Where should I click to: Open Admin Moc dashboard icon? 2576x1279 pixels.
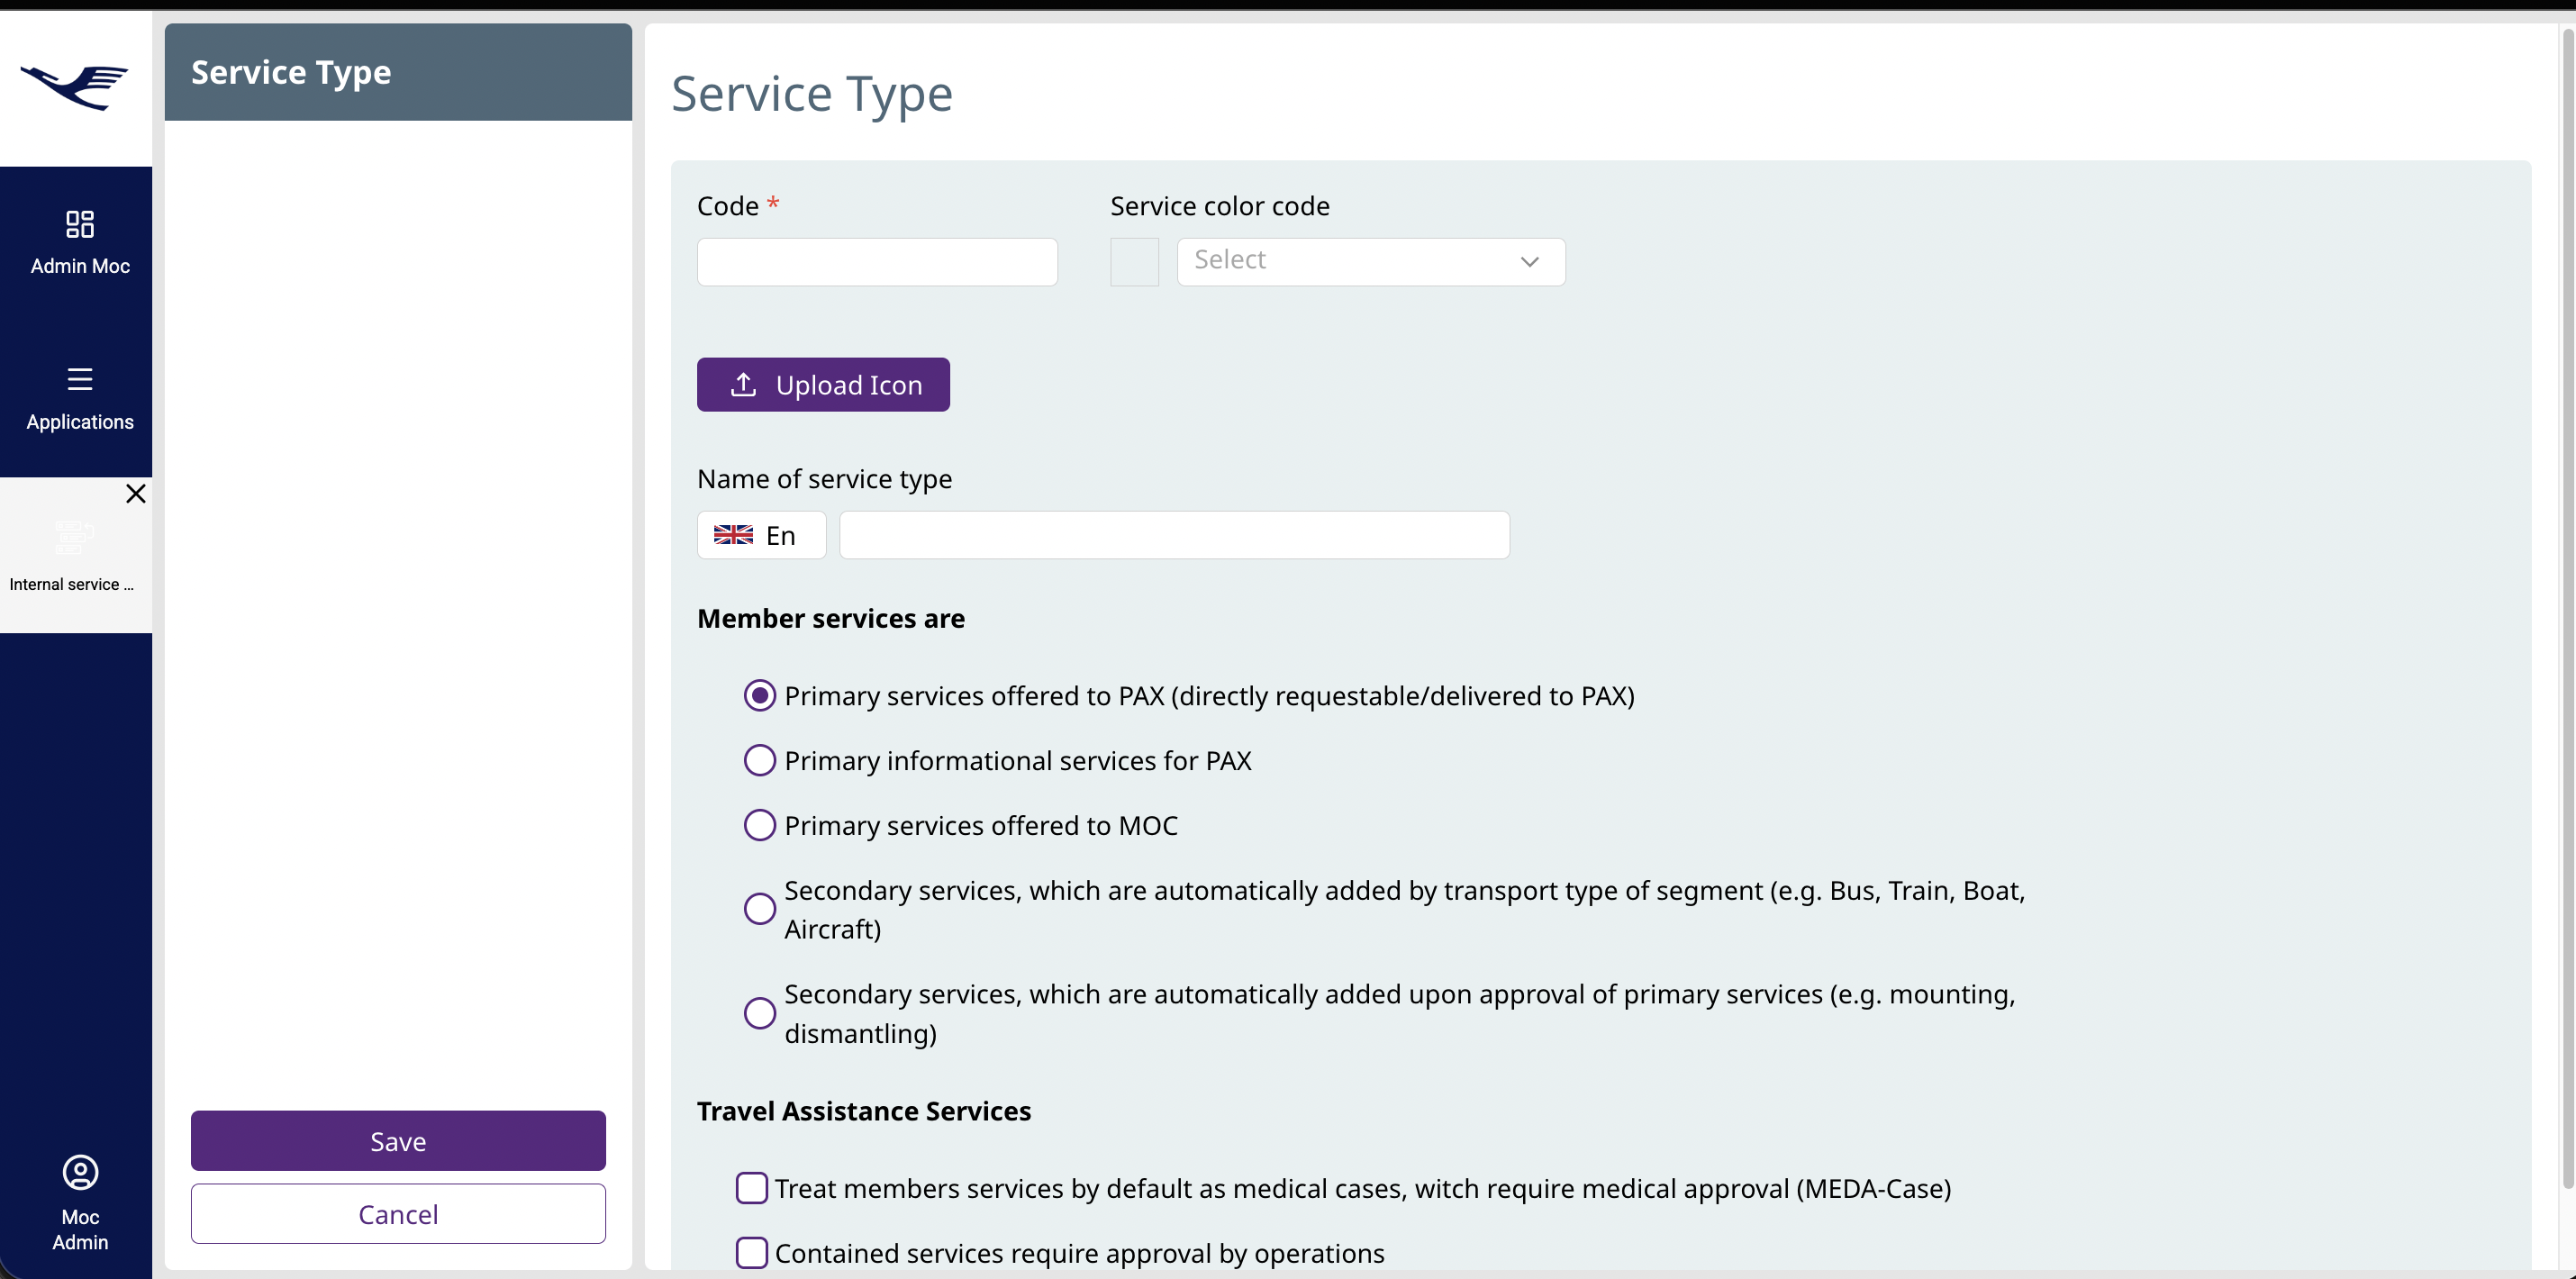(x=80, y=224)
